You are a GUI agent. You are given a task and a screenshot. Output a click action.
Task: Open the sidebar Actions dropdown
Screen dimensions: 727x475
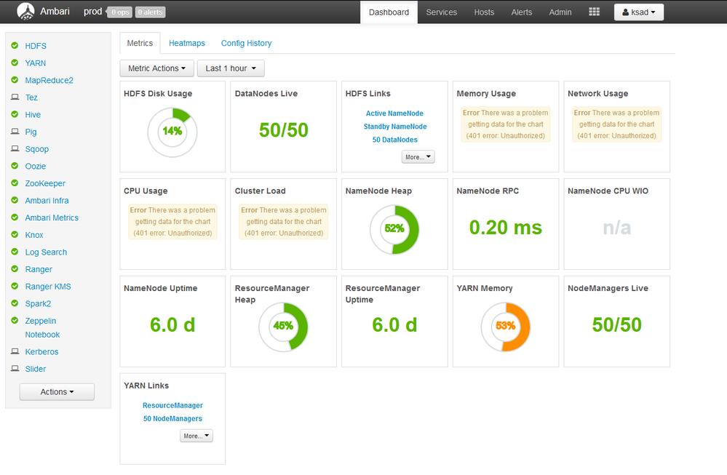pyautogui.click(x=57, y=391)
